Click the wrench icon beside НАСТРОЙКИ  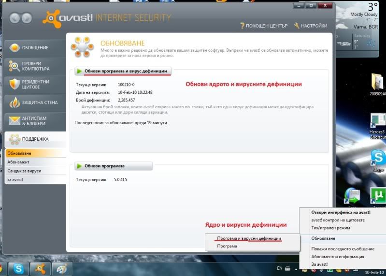[x=297, y=26]
